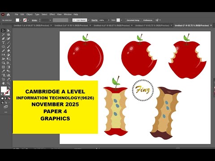Select the Mesh tool
The image size is (215, 161).
tap(3, 67)
